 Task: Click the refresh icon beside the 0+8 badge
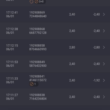31,2
